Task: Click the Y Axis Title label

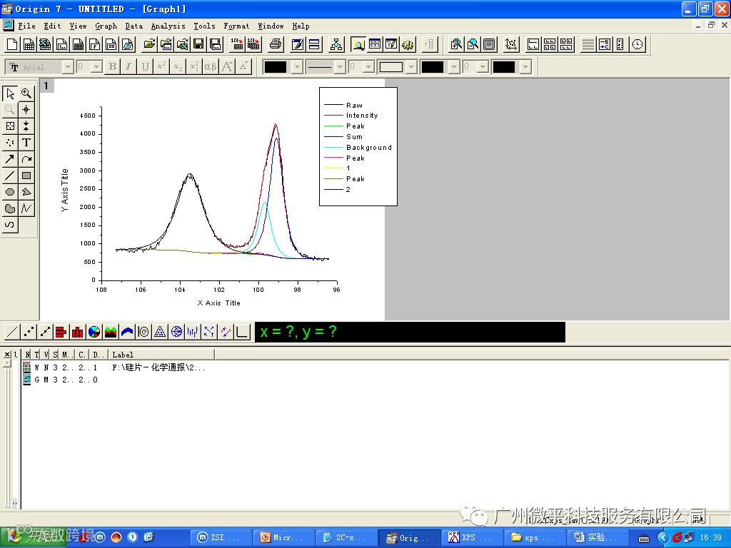Action: click(64, 190)
